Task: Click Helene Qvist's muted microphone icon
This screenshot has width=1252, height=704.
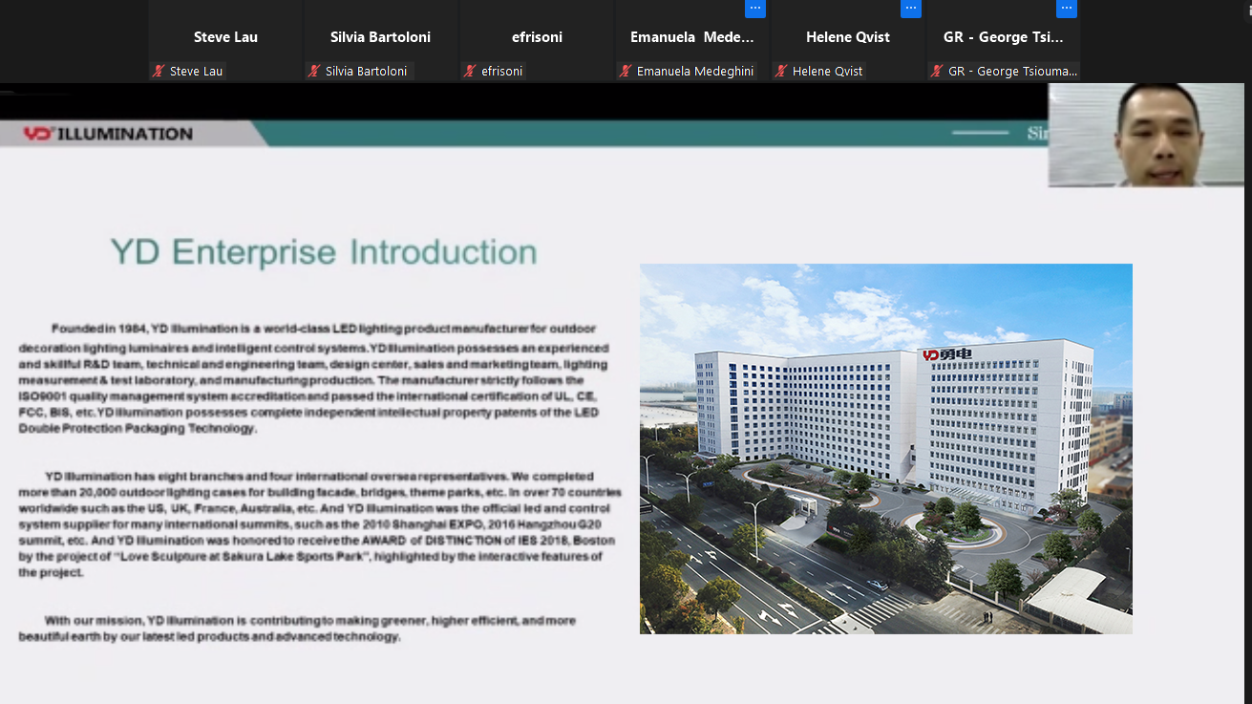Action: [x=781, y=72]
